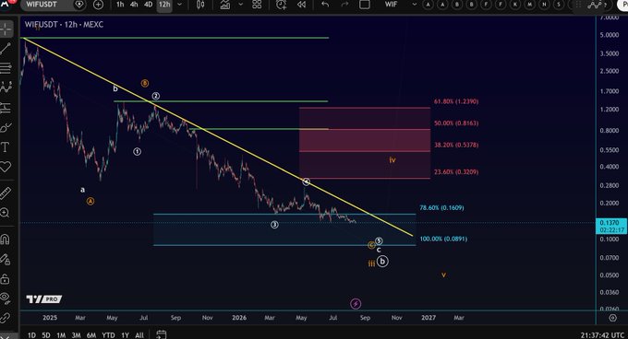The height and width of the screenshot is (339, 628).
Task: Switch to the 4D timeframe
Action: (148, 5)
